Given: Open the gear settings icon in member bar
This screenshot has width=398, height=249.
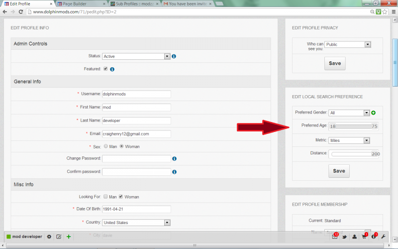Looking at the screenshot, I should coord(49,237).
